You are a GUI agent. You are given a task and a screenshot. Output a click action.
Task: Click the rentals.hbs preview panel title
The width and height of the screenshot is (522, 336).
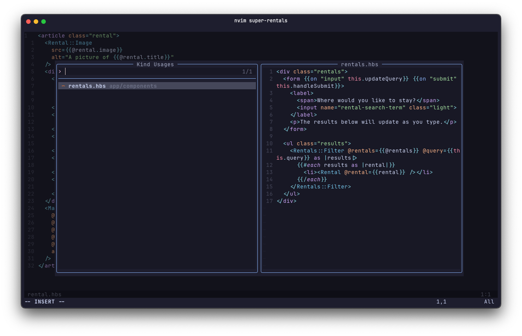(360, 64)
